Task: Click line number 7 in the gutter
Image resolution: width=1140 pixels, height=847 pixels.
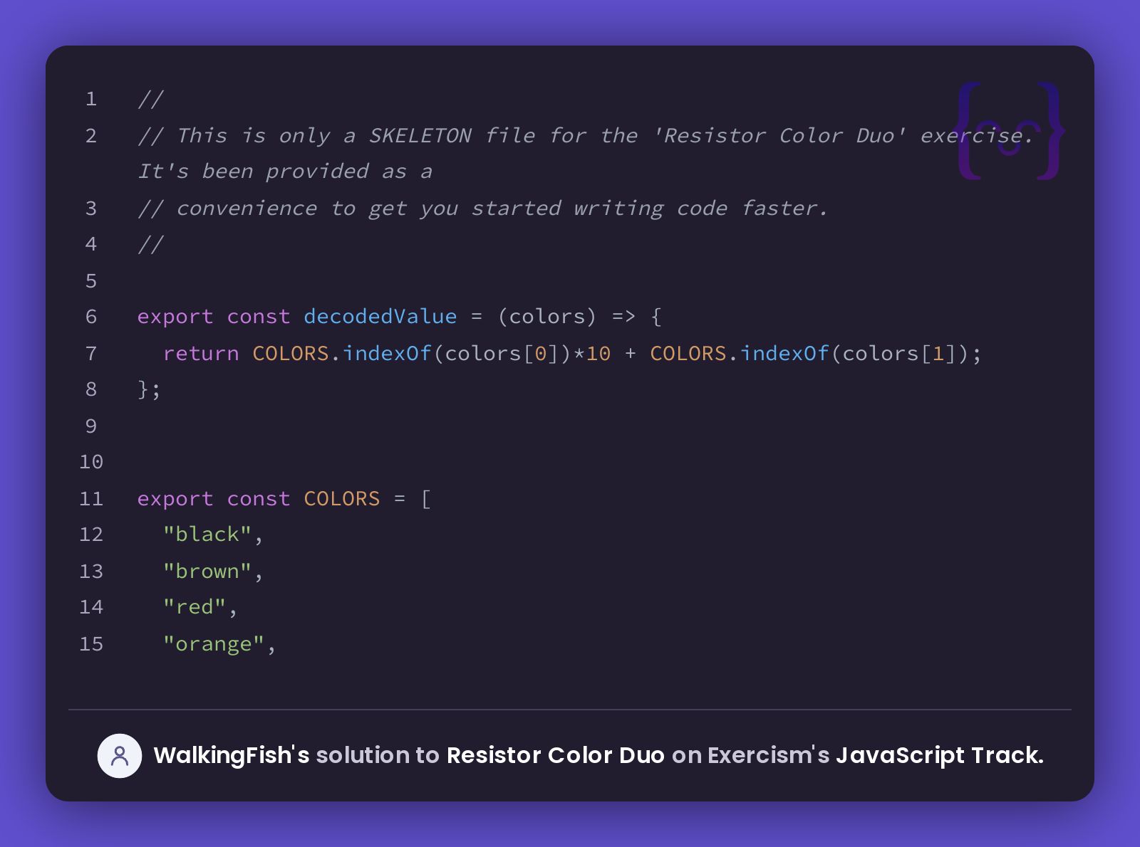Action: point(90,353)
